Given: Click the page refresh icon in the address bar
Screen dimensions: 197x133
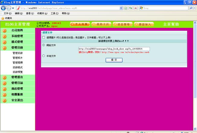Looking at the screenshot, I should [130, 8].
